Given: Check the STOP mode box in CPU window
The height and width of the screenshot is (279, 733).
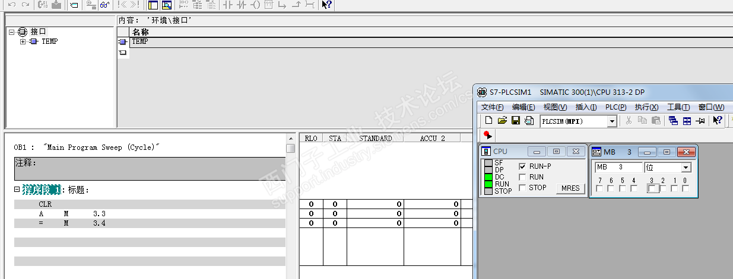Looking at the screenshot, I should 522,188.
